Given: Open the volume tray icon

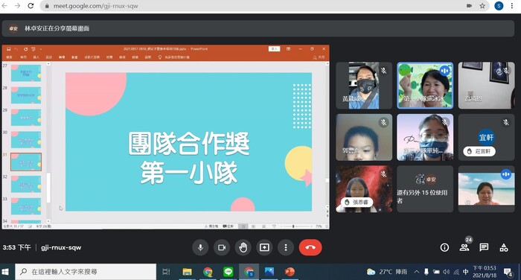Looking at the screenshot, I should pos(447,272).
